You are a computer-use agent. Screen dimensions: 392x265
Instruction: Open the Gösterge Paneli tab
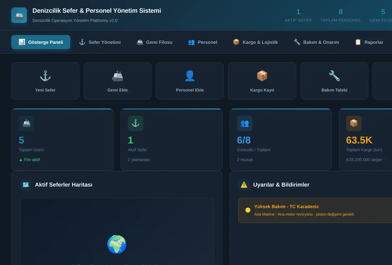tap(41, 42)
